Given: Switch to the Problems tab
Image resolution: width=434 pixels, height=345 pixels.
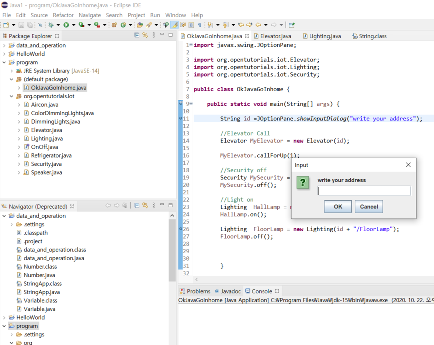Looking at the screenshot, I should [195, 291].
